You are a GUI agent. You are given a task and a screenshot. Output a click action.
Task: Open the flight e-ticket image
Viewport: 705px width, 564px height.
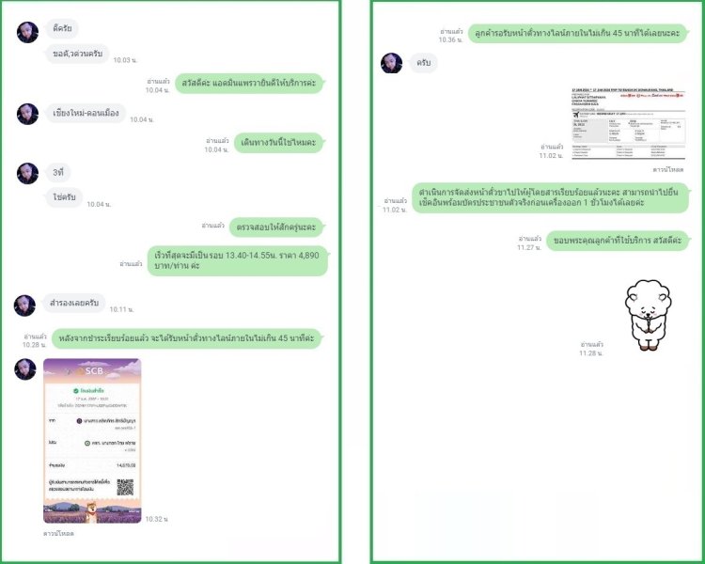[x=628, y=124]
